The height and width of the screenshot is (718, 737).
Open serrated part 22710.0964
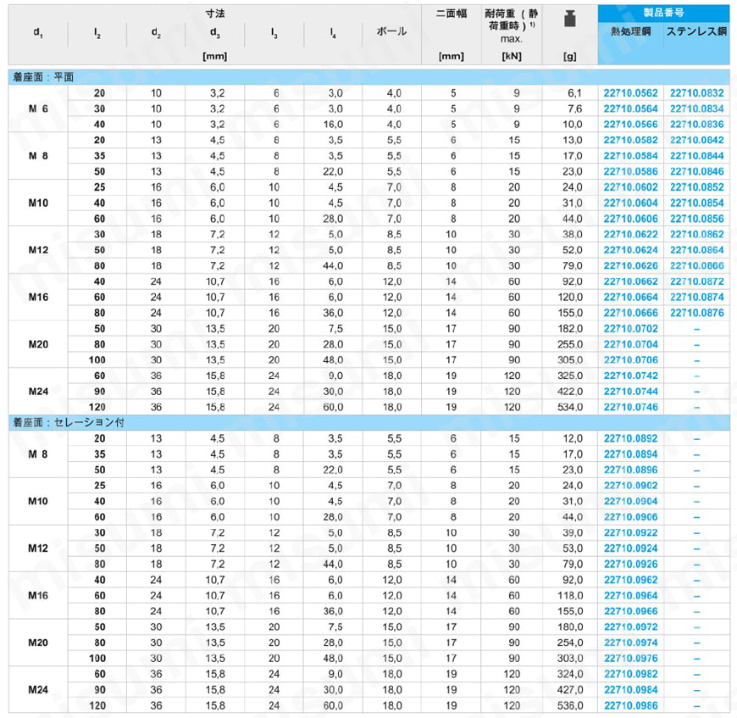631,596
